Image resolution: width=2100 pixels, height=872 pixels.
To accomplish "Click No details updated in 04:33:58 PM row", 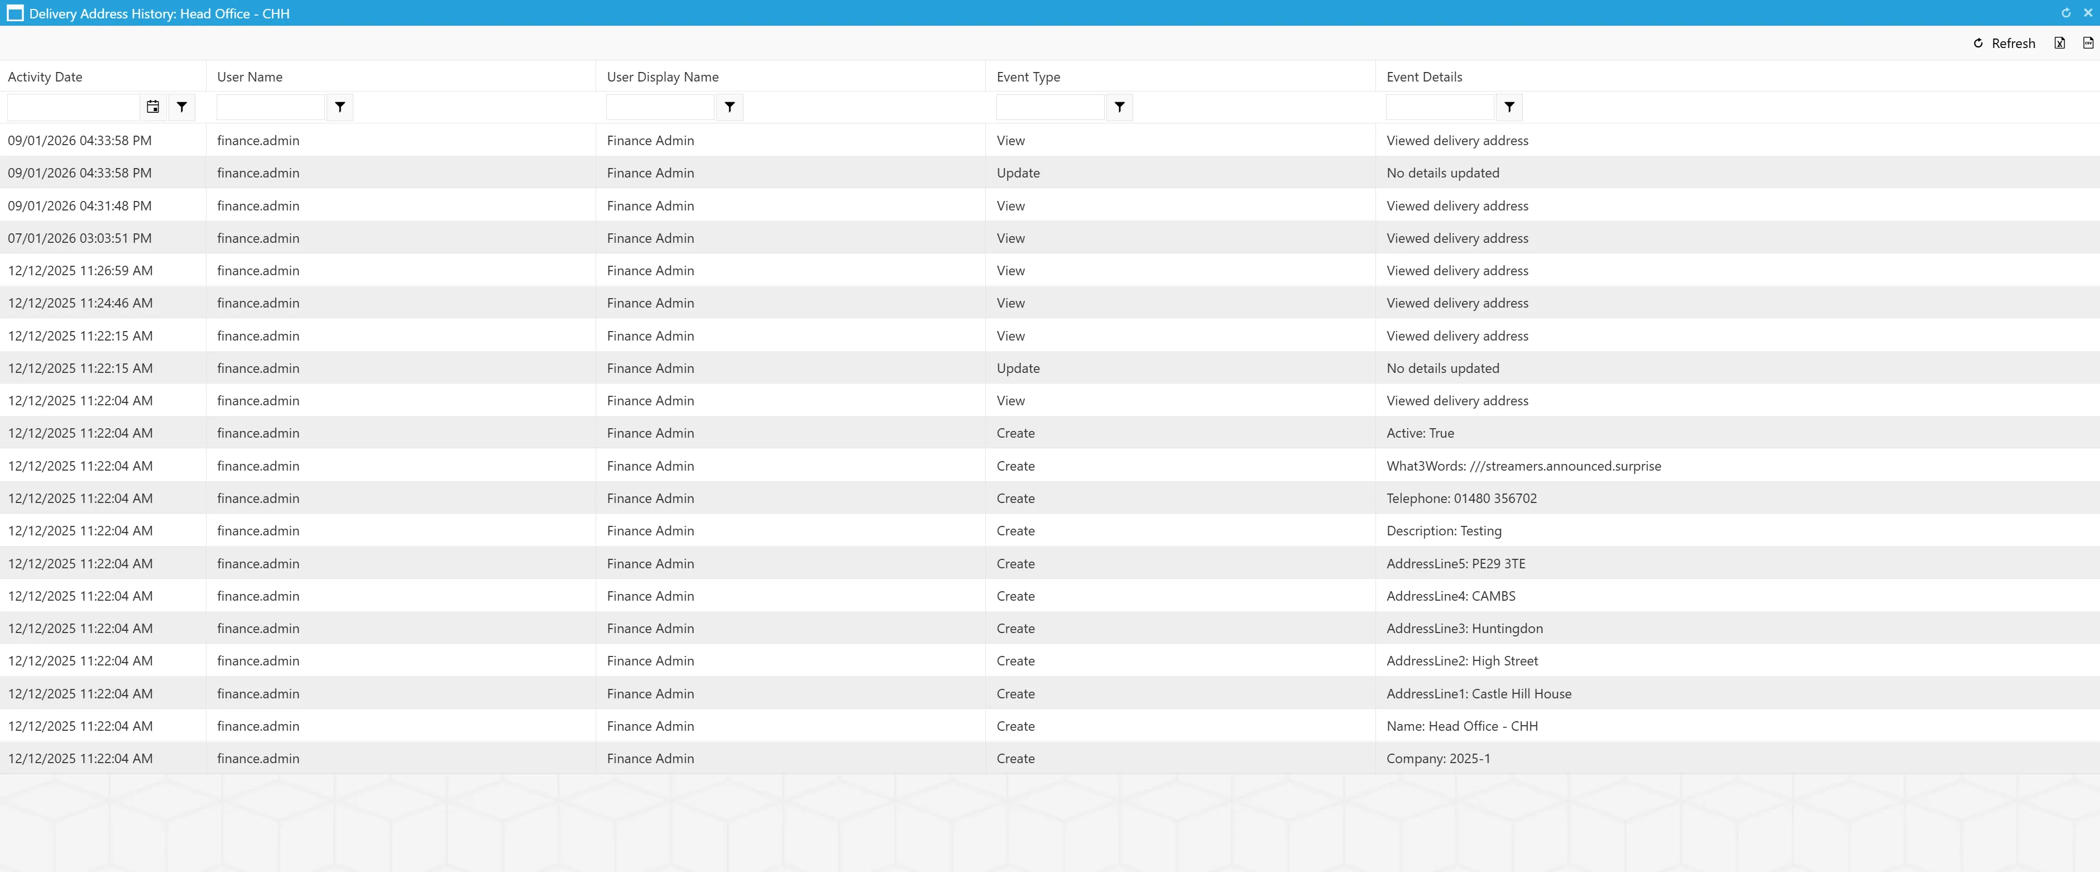I will pos(1737,173).
